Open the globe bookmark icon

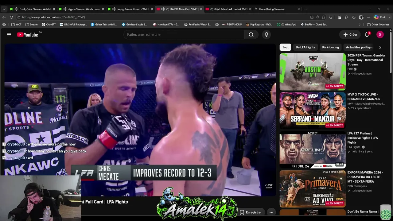coord(217,25)
